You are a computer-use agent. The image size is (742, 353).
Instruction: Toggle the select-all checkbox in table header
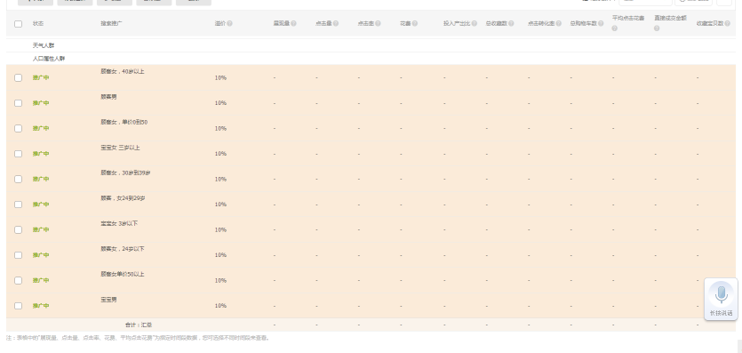click(18, 24)
